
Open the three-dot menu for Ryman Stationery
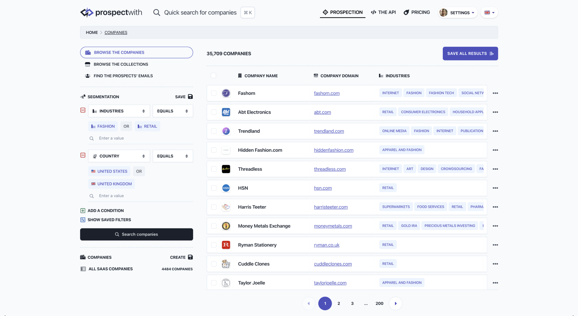pyautogui.click(x=495, y=245)
